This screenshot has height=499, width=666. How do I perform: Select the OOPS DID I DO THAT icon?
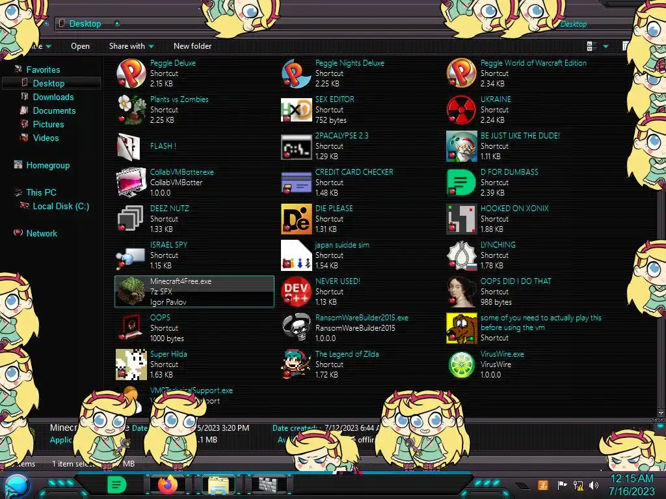pyautogui.click(x=462, y=292)
